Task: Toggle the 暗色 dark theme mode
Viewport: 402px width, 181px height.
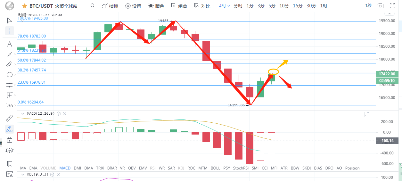Action: [x=156, y=6]
